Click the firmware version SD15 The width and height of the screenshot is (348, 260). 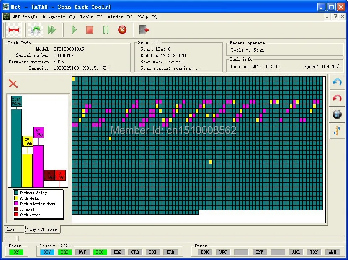[59, 62]
